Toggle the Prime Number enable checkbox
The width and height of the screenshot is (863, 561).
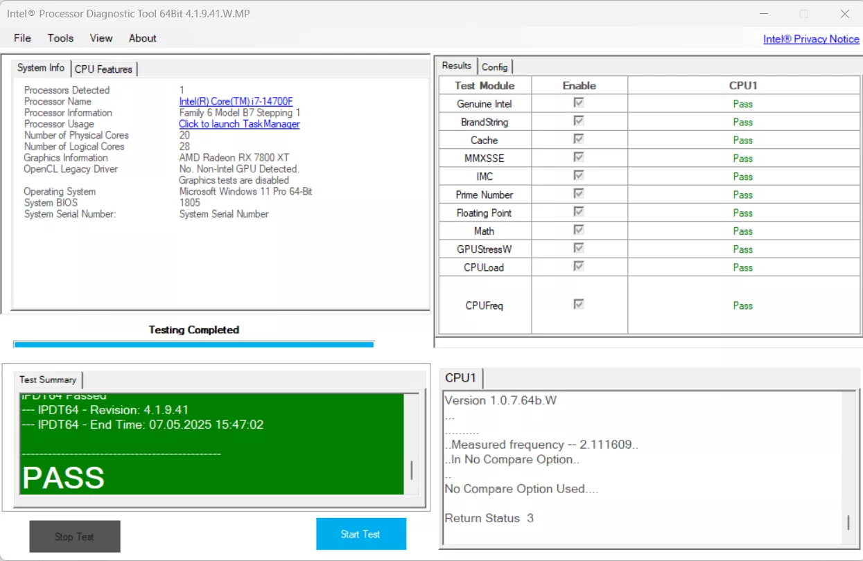coord(579,194)
